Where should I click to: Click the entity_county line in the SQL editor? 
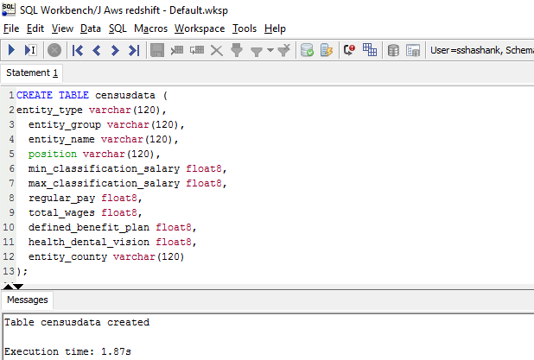pyautogui.click(x=105, y=257)
